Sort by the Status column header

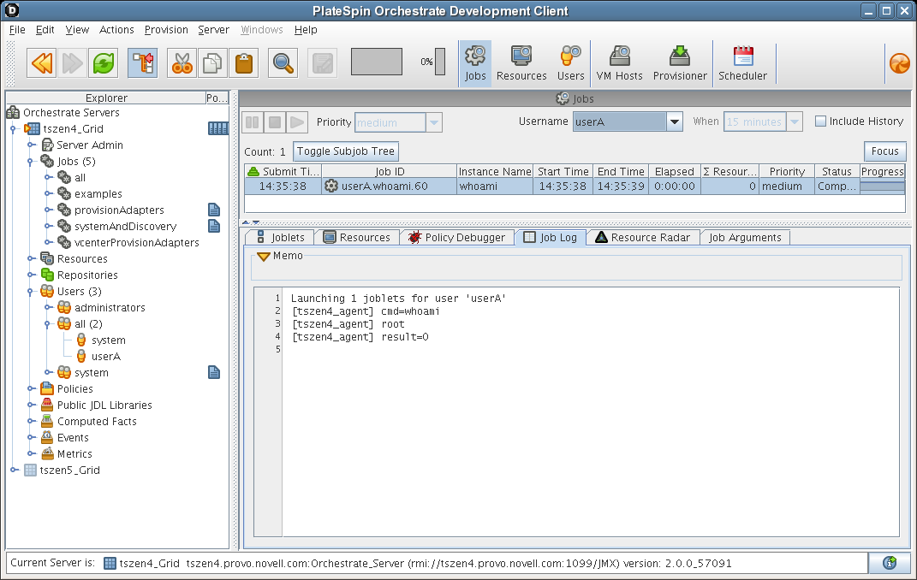point(837,172)
